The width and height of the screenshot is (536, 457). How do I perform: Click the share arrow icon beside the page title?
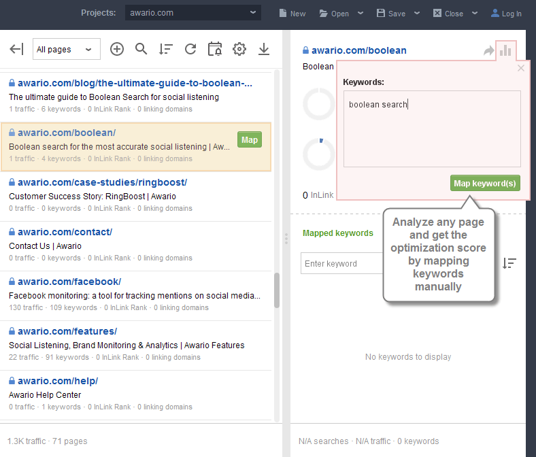pos(489,51)
